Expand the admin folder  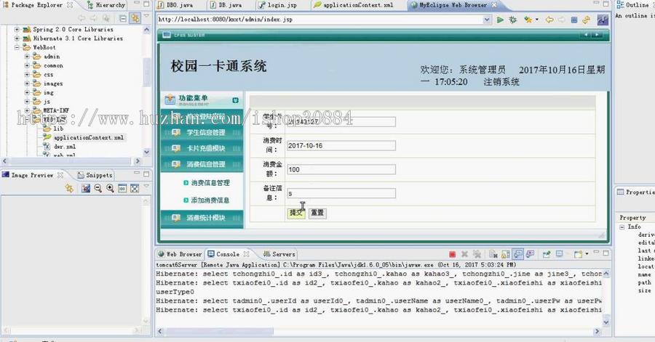(x=27, y=56)
